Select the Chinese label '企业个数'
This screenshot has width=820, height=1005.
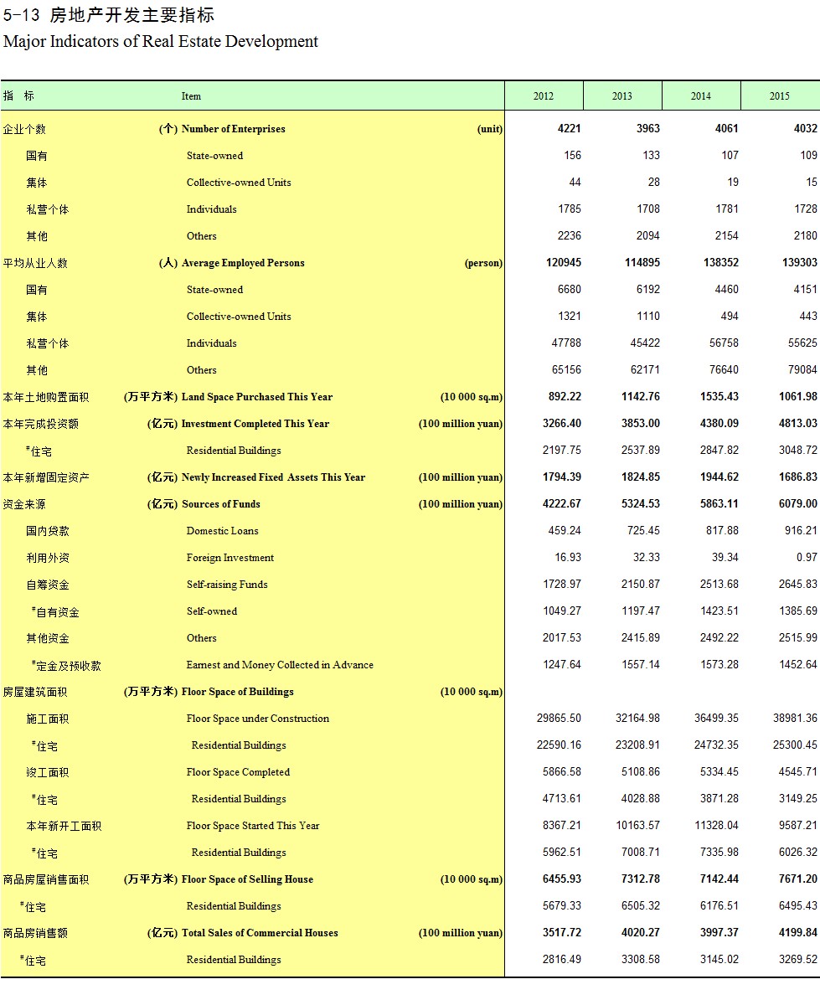[x=24, y=129]
